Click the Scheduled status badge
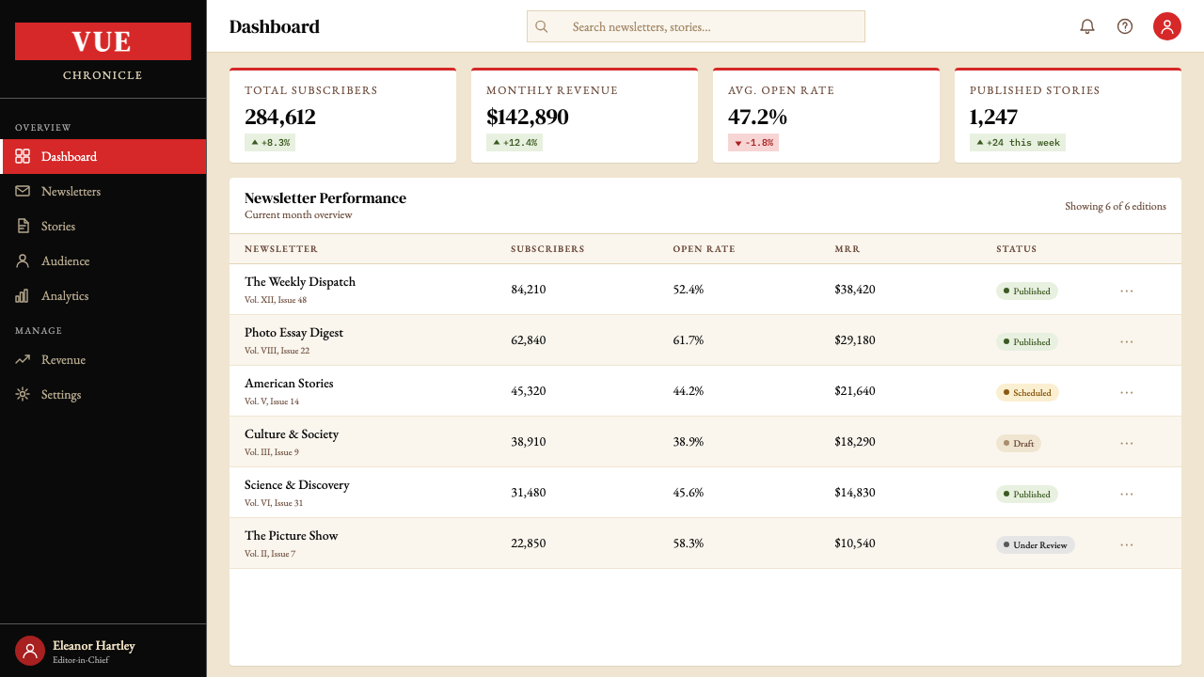1204x677 pixels. pos(1027,392)
